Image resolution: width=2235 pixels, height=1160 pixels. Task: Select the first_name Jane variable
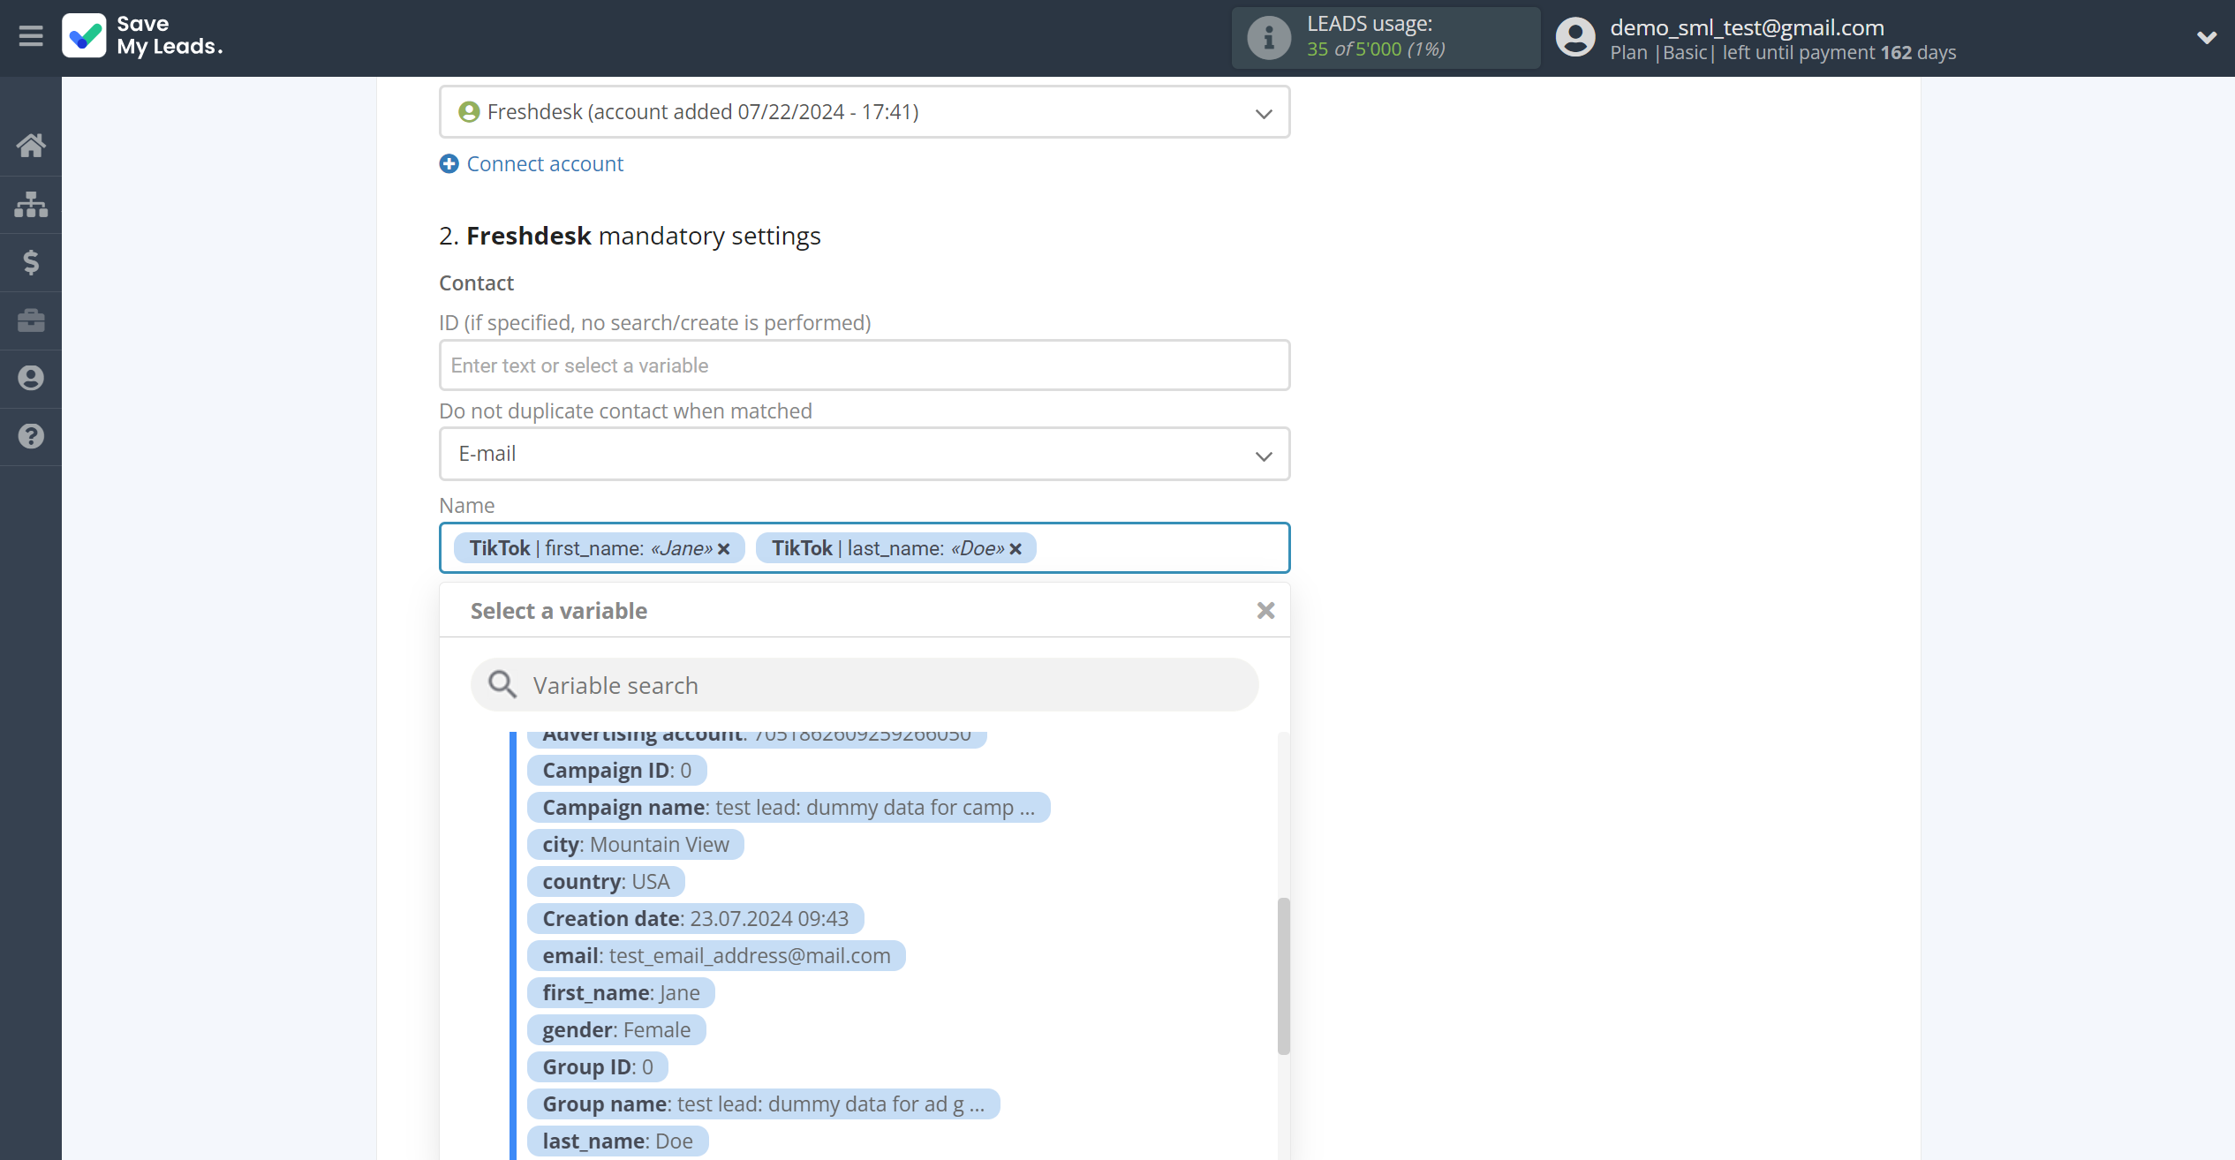[x=621, y=993]
